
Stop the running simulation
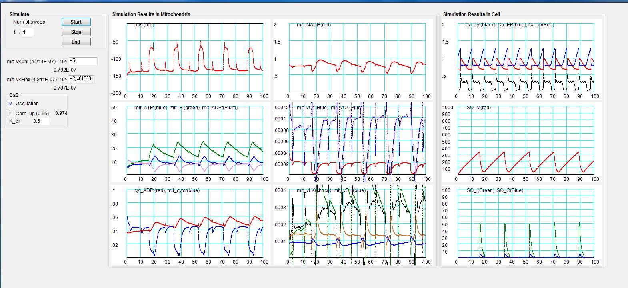(76, 32)
